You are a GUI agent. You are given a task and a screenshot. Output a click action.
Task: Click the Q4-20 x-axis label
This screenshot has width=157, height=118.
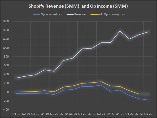[82, 114]
